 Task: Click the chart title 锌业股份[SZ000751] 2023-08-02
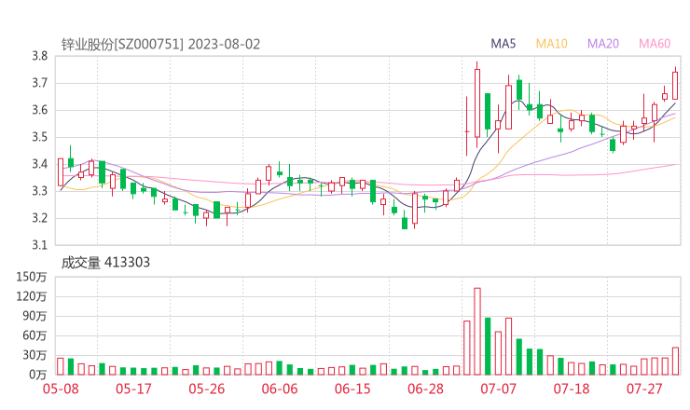pos(160,45)
